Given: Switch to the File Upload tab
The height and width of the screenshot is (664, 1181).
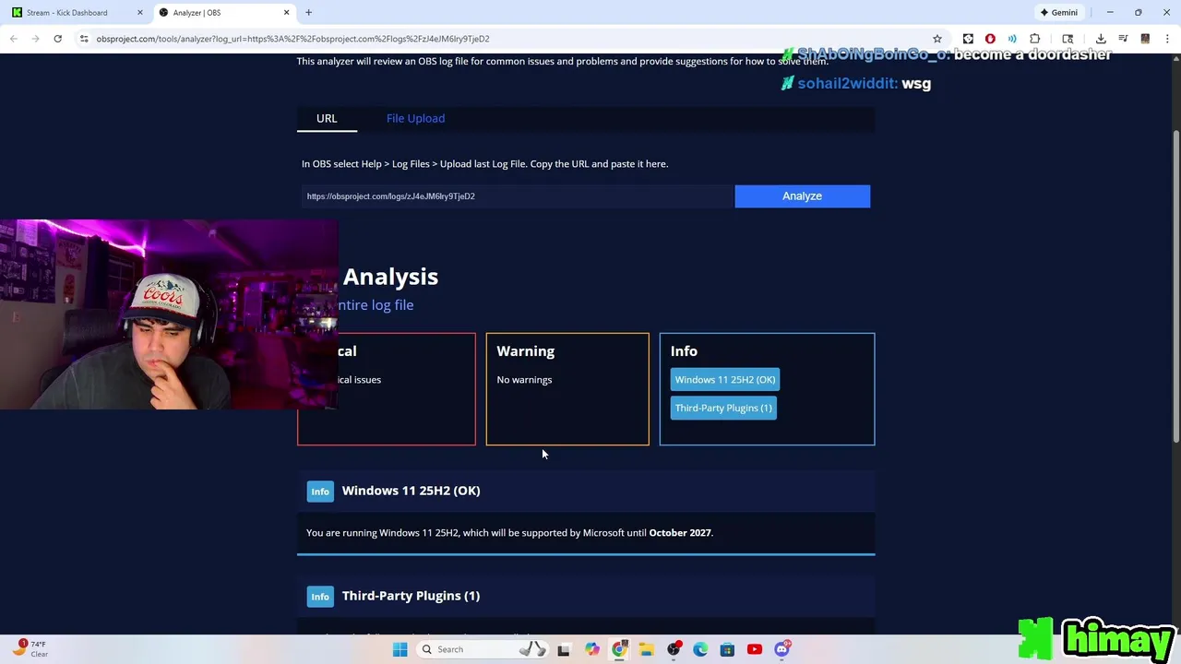Looking at the screenshot, I should coord(415,118).
